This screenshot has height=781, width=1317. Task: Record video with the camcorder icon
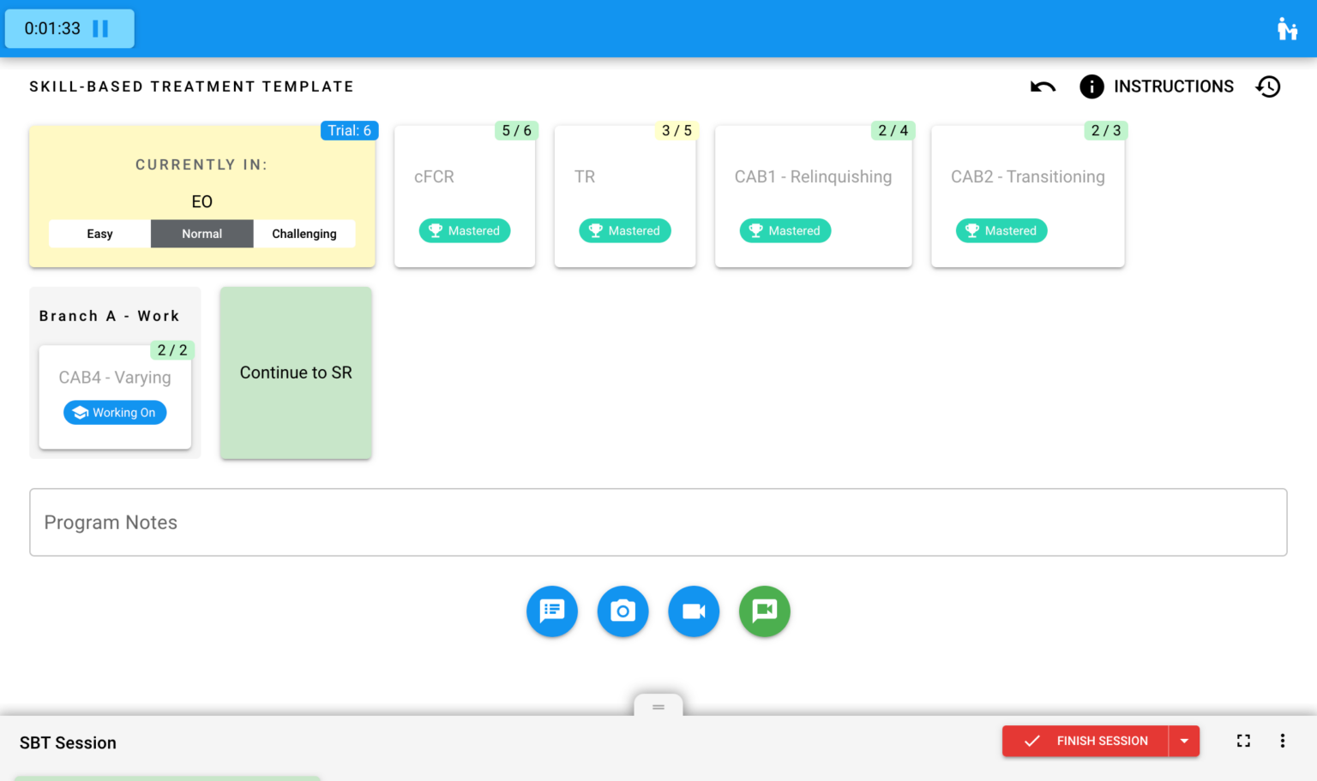(694, 611)
